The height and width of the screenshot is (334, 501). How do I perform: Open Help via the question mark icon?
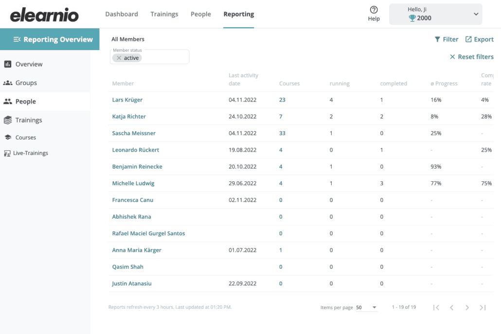point(374,11)
